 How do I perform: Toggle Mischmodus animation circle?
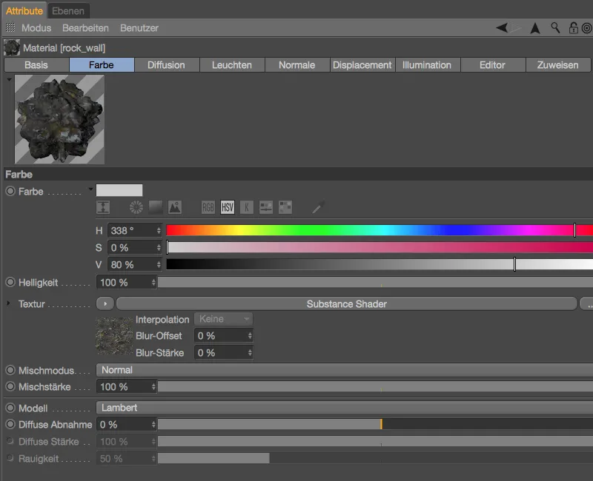10,370
